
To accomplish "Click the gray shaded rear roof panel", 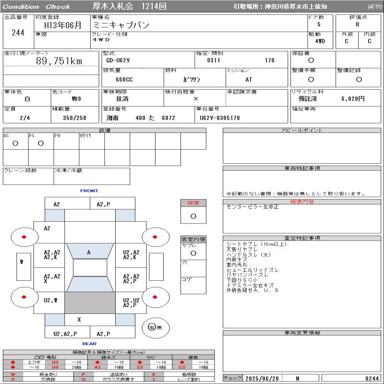I will pyautogui.click(x=90, y=302).
